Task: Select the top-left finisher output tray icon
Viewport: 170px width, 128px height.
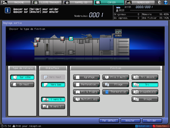Action: tap(38, 40)
